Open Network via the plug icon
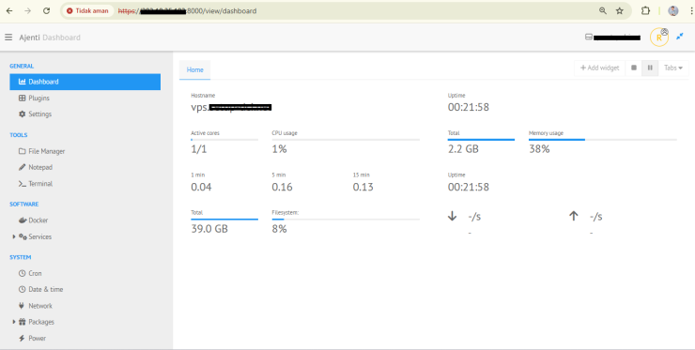This screenshot has width=695, height=350. [36, 306]
